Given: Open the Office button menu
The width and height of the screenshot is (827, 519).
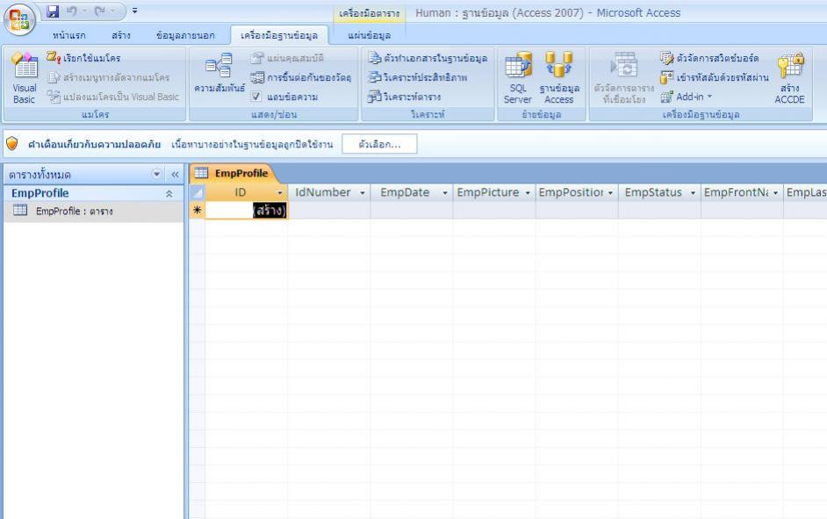Looking at the screenshot, I should [x=19, y=19].
